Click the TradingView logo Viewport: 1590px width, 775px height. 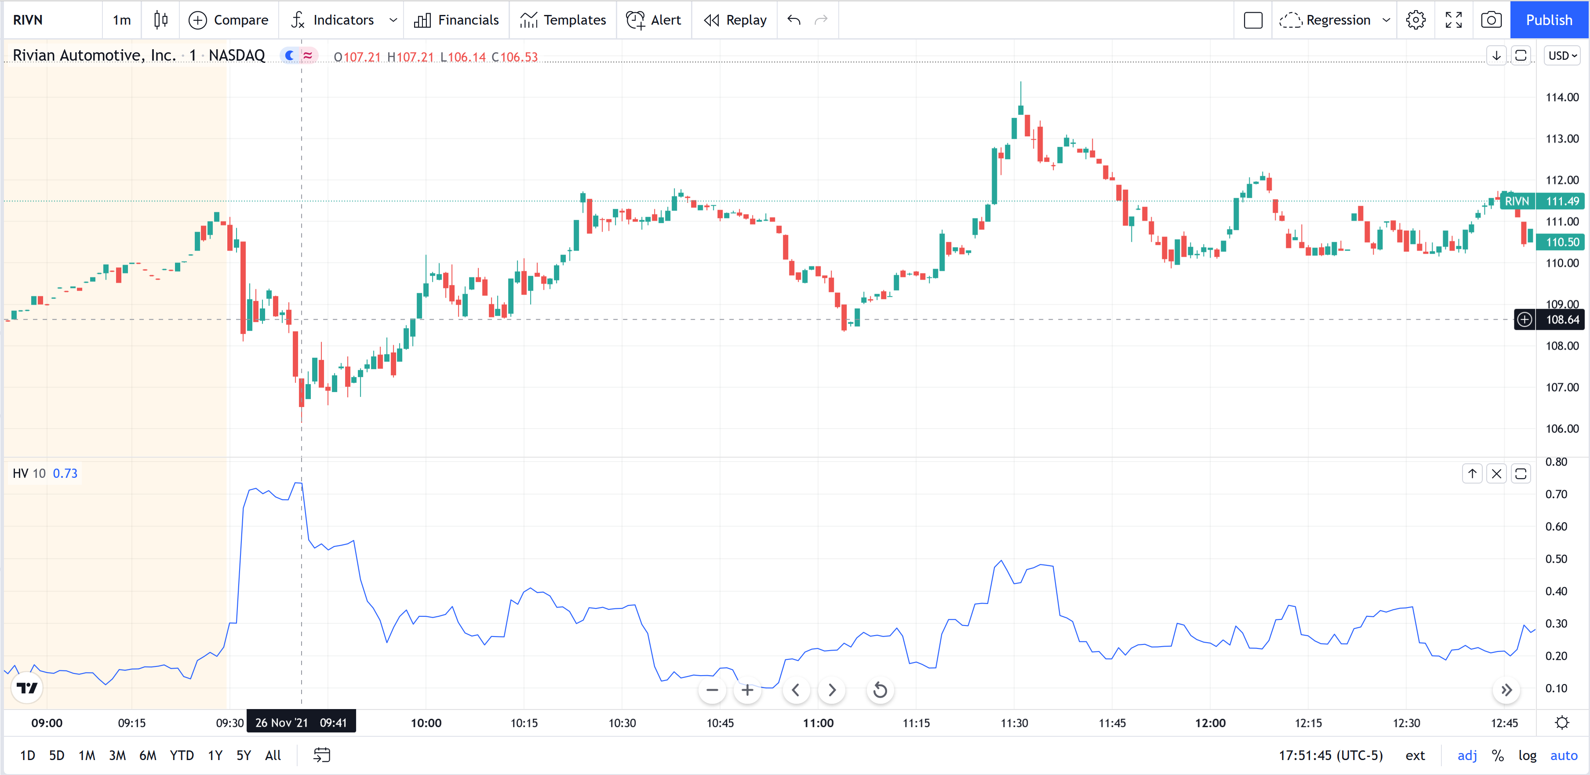coord(26,688)
